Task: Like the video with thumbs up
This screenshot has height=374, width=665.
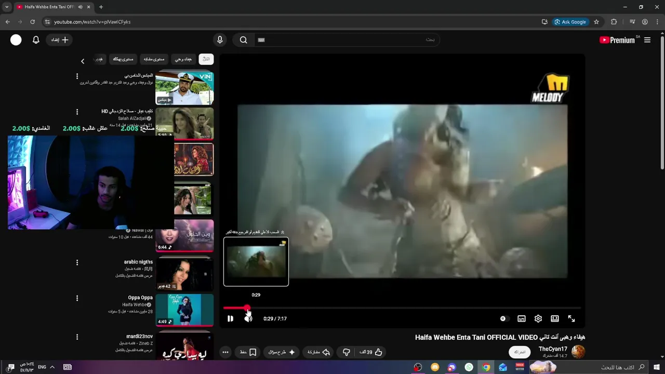Action: point(371,352)
